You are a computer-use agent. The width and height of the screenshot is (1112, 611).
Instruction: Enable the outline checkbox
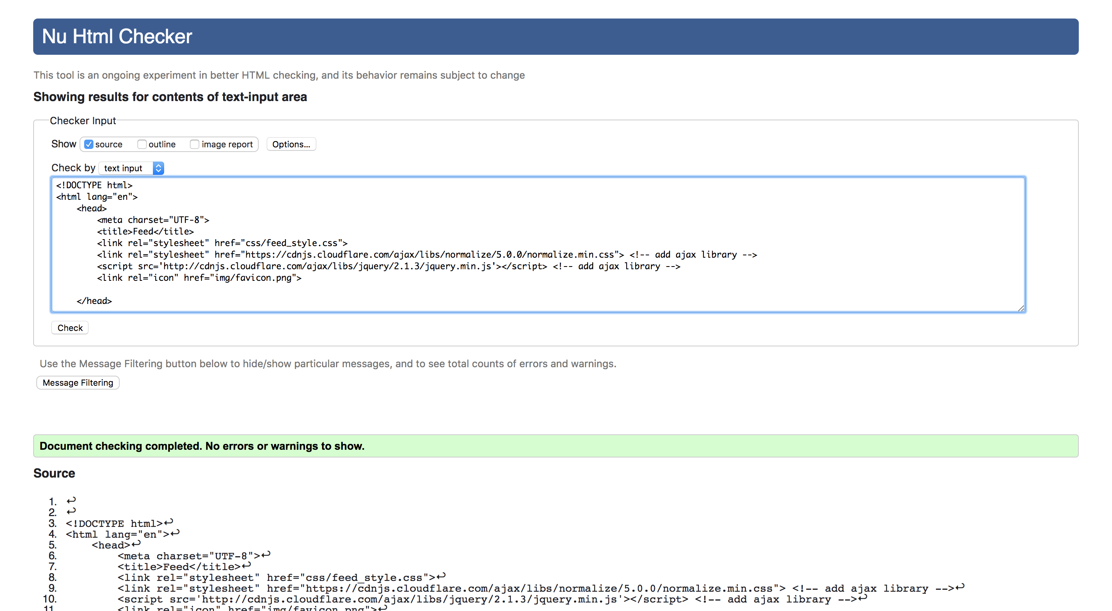click(142, 144)
